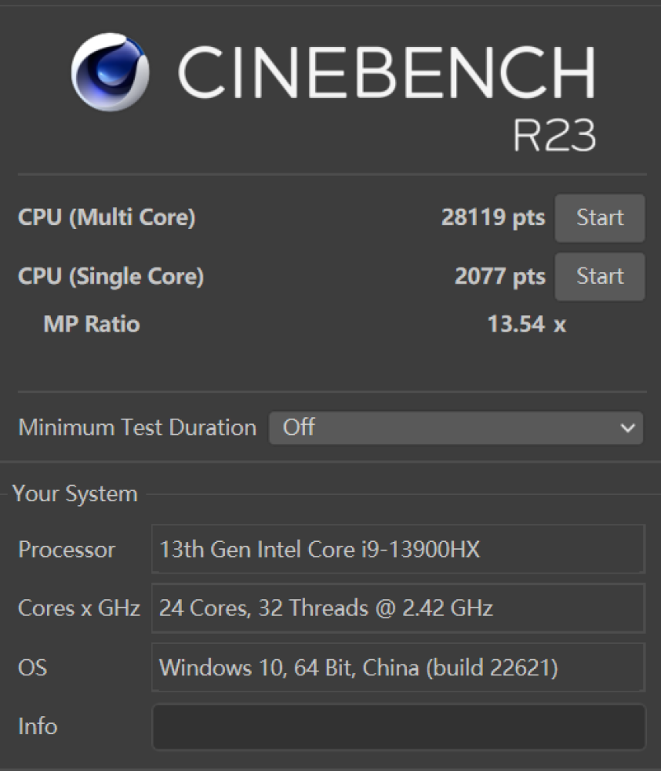The width and height of the screenshot is (661, 771).
Task: Open the Minimum Test Duration dropdown
Action: pyautogui.click(x=455, y=427)
